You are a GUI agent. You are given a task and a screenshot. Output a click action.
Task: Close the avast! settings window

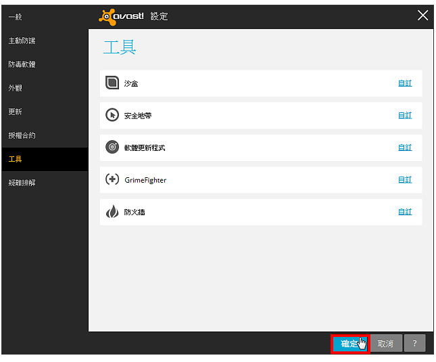(x=422, y=16)
